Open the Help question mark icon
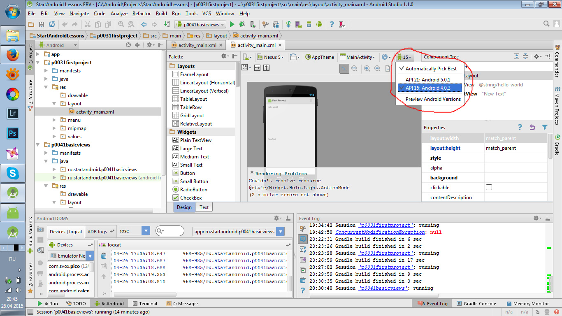Viewport: 562px width, 316px height. pyautogui.click(x=332, y=24)
